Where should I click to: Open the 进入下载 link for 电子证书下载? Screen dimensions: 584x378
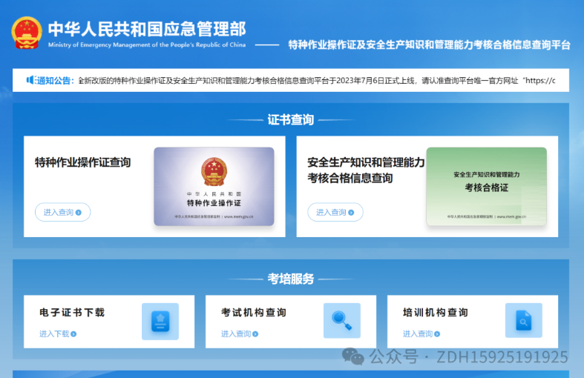pyautogui.click(x=54, y=334)
